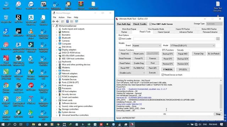This screenshot has height=127, width=227.
Task: Click the Format Chip button
Action: coord(199,54)
